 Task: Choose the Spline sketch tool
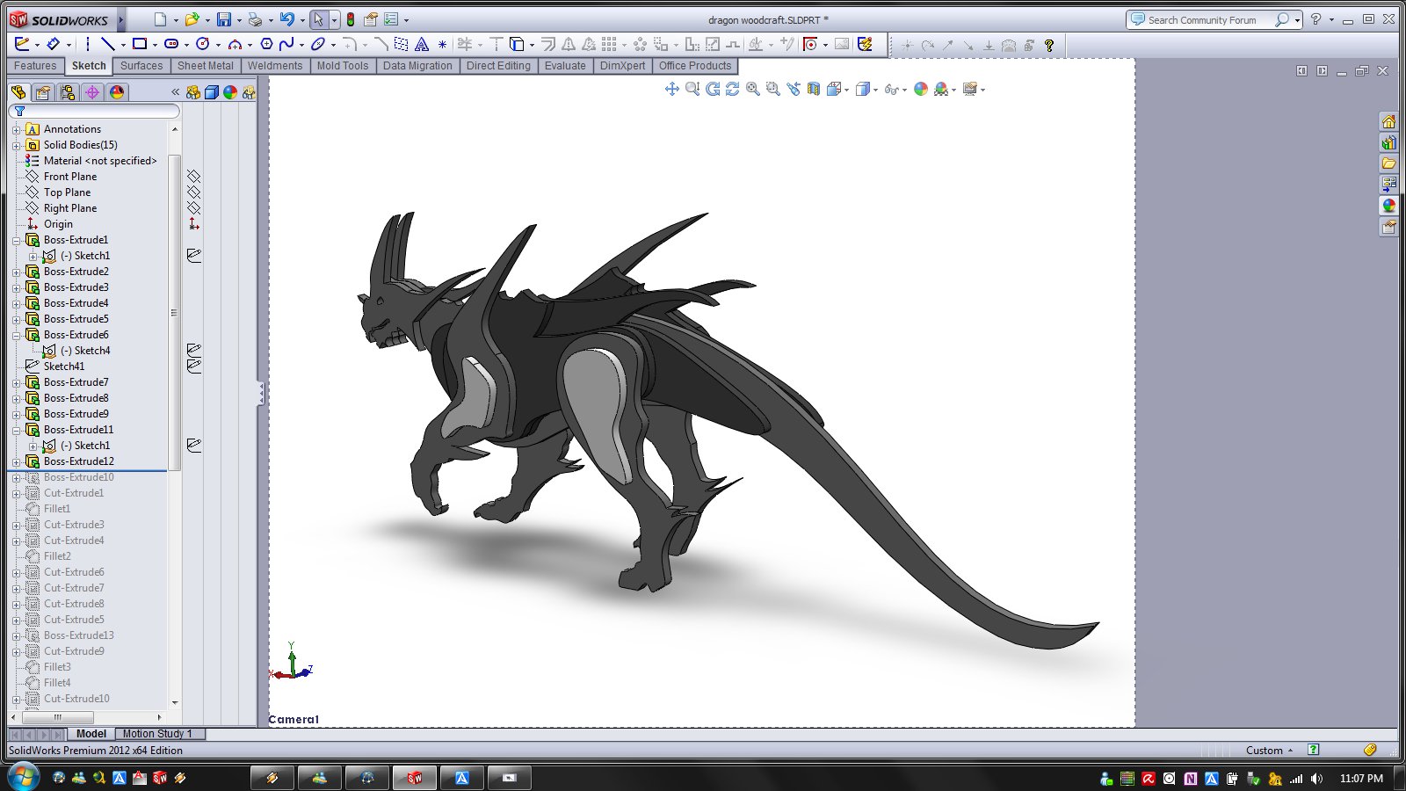(x=286, y=44)
